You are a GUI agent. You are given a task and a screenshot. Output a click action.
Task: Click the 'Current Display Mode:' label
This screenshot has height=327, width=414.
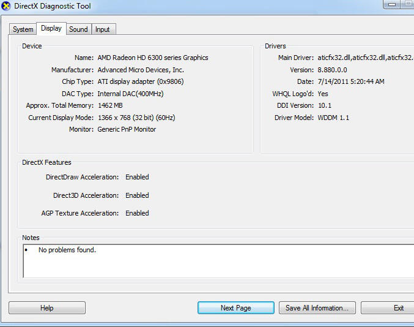coord(61,118)
